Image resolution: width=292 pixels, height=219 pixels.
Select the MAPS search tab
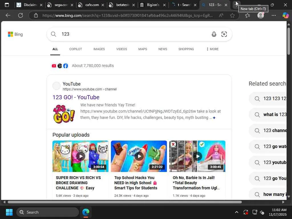point(143,49)
